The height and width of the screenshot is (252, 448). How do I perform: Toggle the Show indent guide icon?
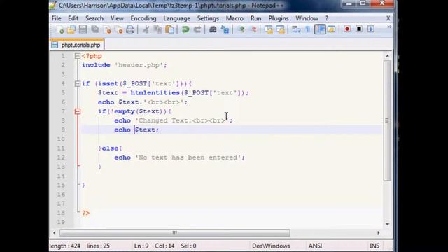pyautogui.click(x=320, y=29)
